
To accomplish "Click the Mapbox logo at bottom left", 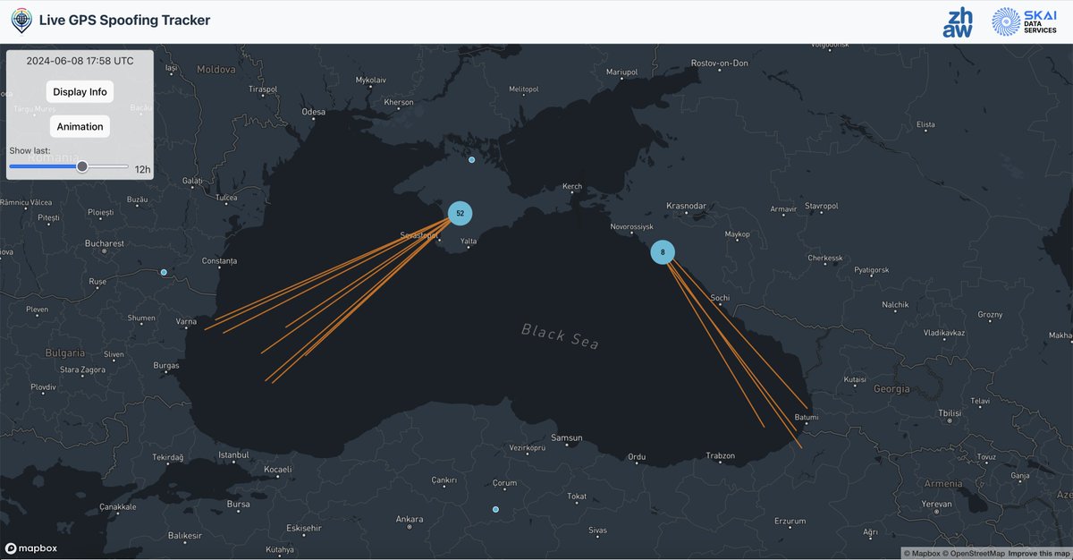I will (x=31, y=548).
